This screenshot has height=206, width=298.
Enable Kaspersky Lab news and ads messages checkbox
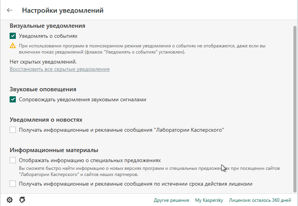click(x=13, y=130)
